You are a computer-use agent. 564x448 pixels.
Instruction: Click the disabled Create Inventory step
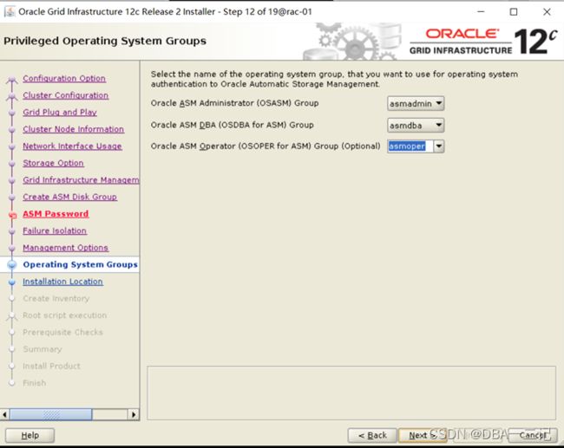(56, 298)
